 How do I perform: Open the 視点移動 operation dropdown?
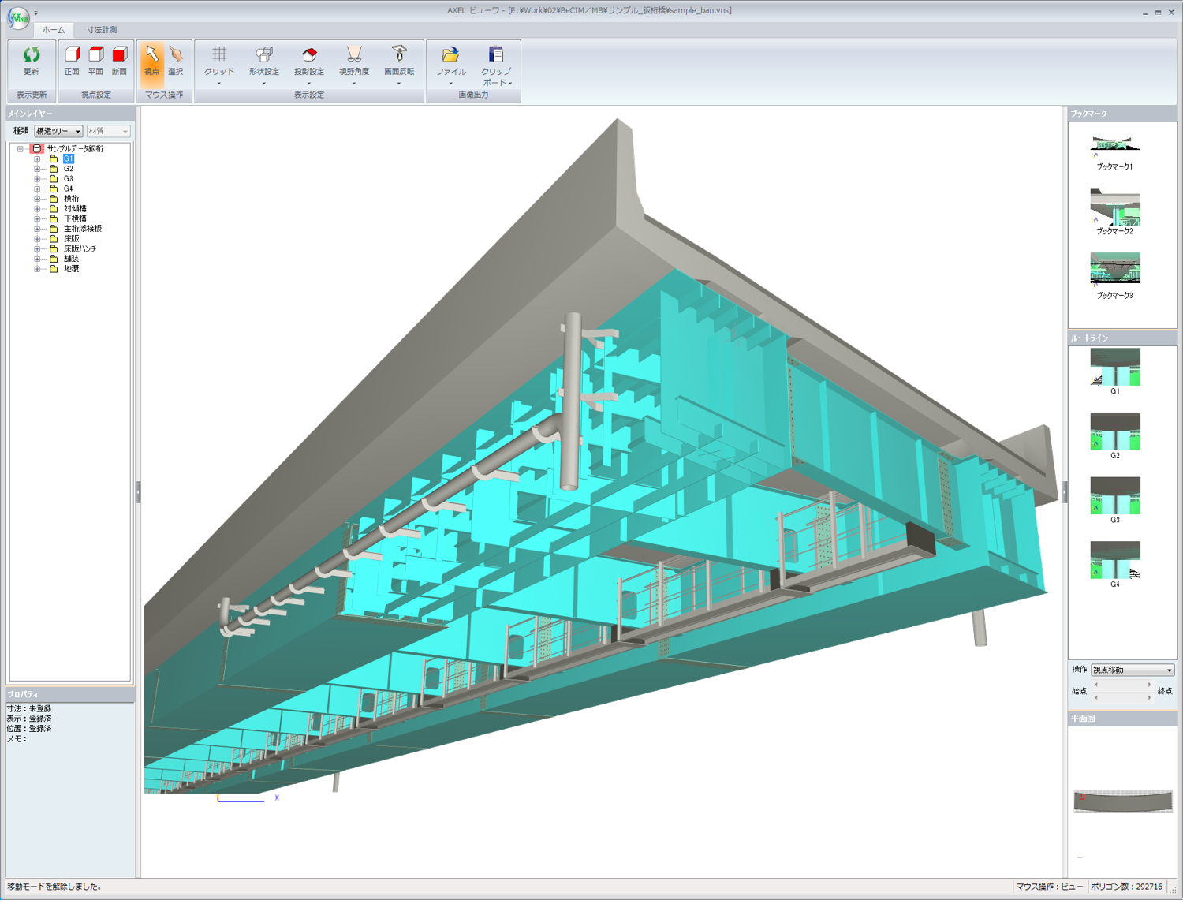point(1133,670)
